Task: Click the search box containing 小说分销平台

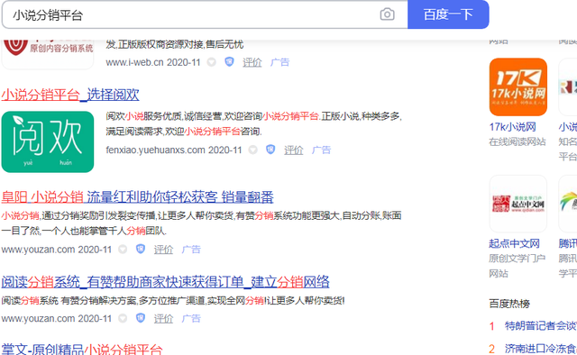Action: (205, 14)
